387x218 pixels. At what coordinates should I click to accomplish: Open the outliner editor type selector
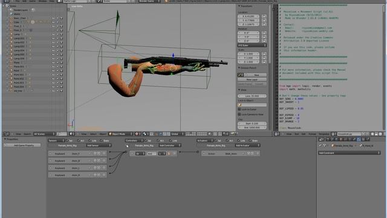[6, 134]
